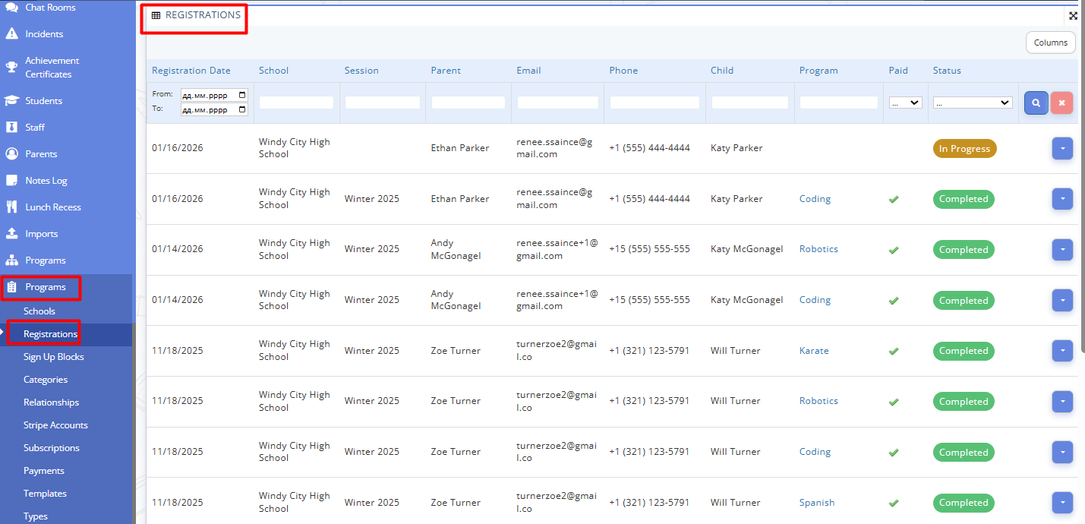Open Notes Log in sidebar
1085x524 pixels.
[46, 181]
